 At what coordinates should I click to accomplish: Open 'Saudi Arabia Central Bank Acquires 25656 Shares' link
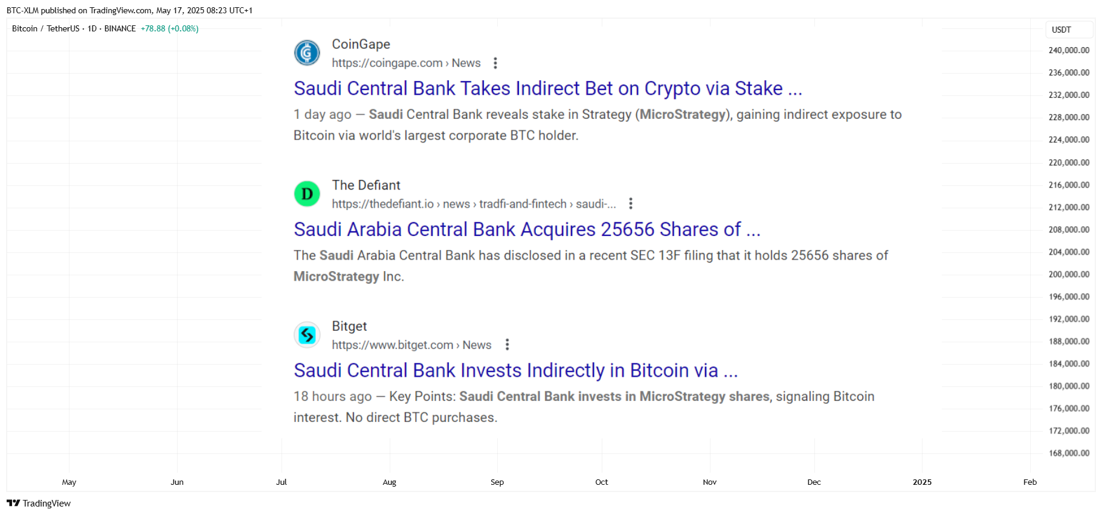[527, 229]
